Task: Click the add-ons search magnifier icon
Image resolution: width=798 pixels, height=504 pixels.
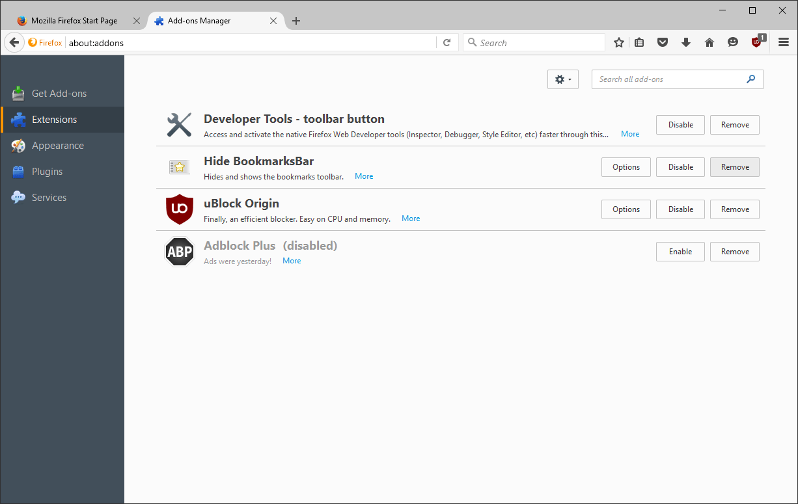Action: click(x=751, y=79)
